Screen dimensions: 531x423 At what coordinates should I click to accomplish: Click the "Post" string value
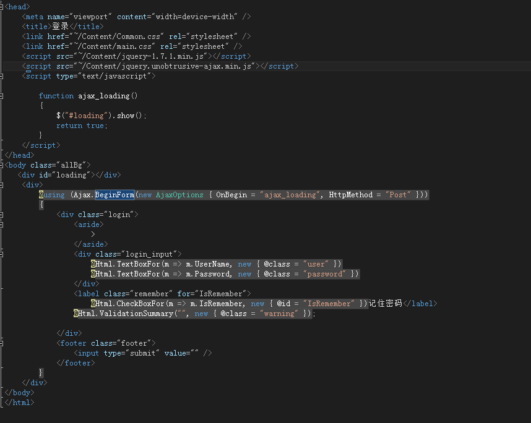398,195
